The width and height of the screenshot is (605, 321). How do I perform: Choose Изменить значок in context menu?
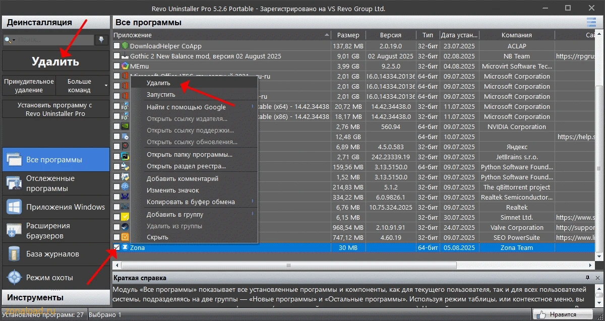point(194,190)
